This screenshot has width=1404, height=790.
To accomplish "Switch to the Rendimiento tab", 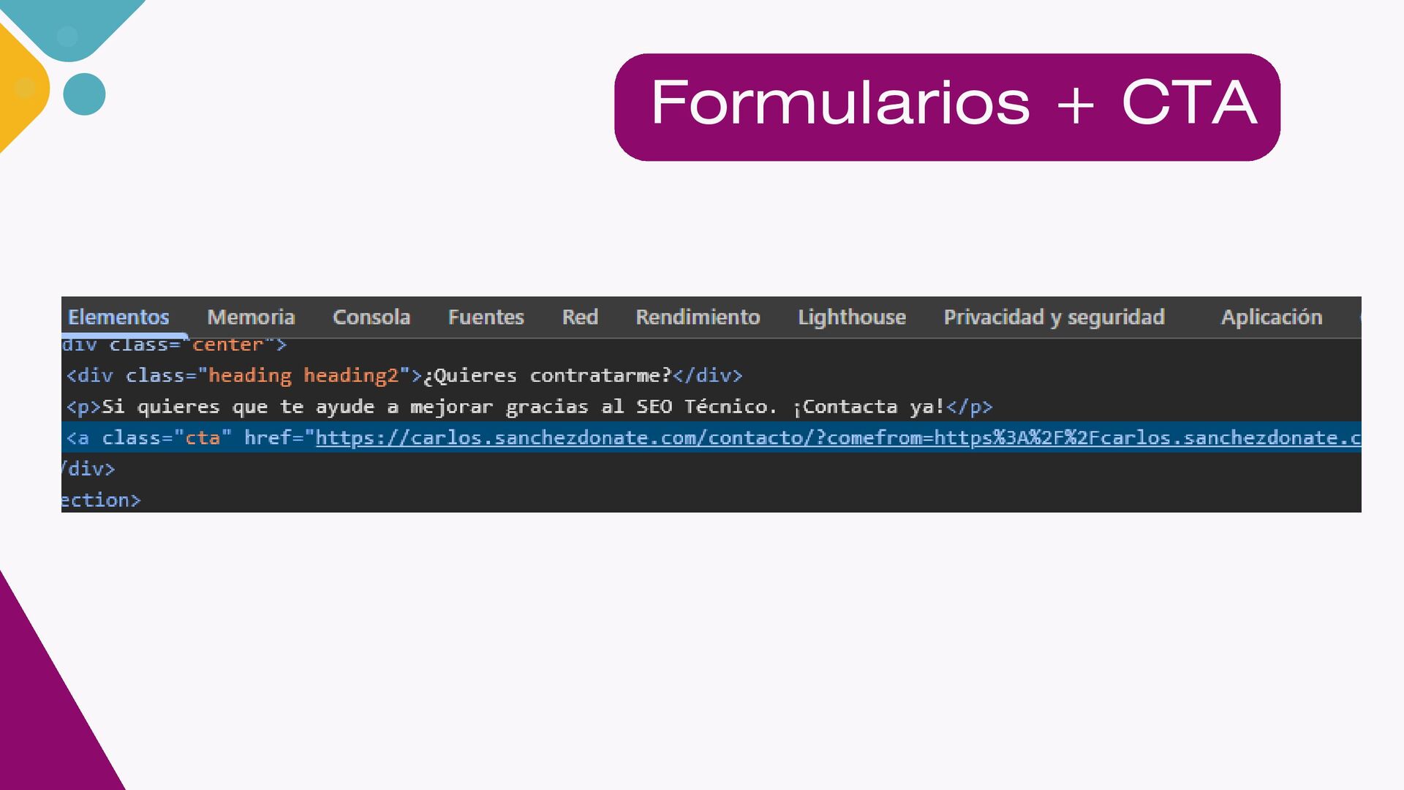I will point(698,317).
